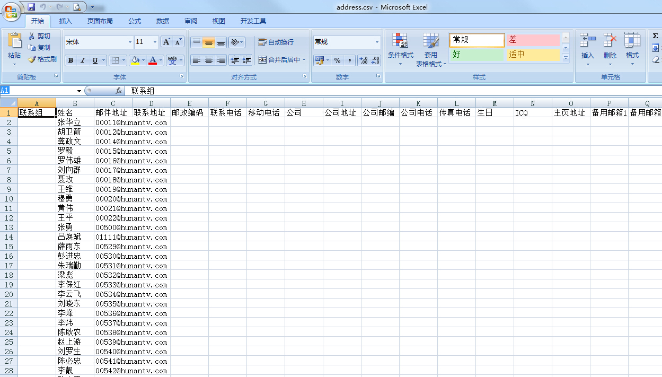Increase the cell indent

[246, 60]
